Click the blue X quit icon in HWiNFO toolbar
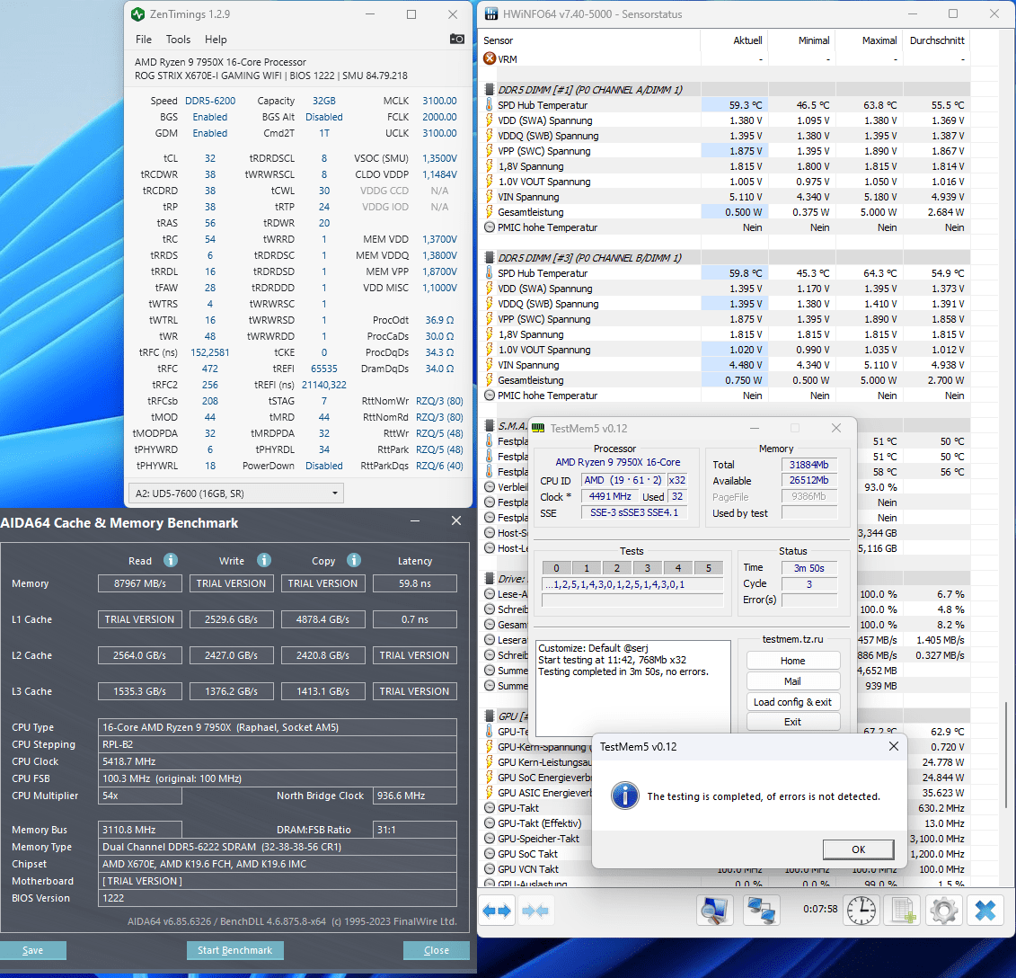The width and height of the screenshot is (1016, 978). 985,910
